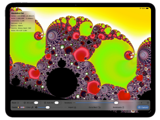Click the info icon beside Auto Iter
160x120 pixels.
(45, 103)
